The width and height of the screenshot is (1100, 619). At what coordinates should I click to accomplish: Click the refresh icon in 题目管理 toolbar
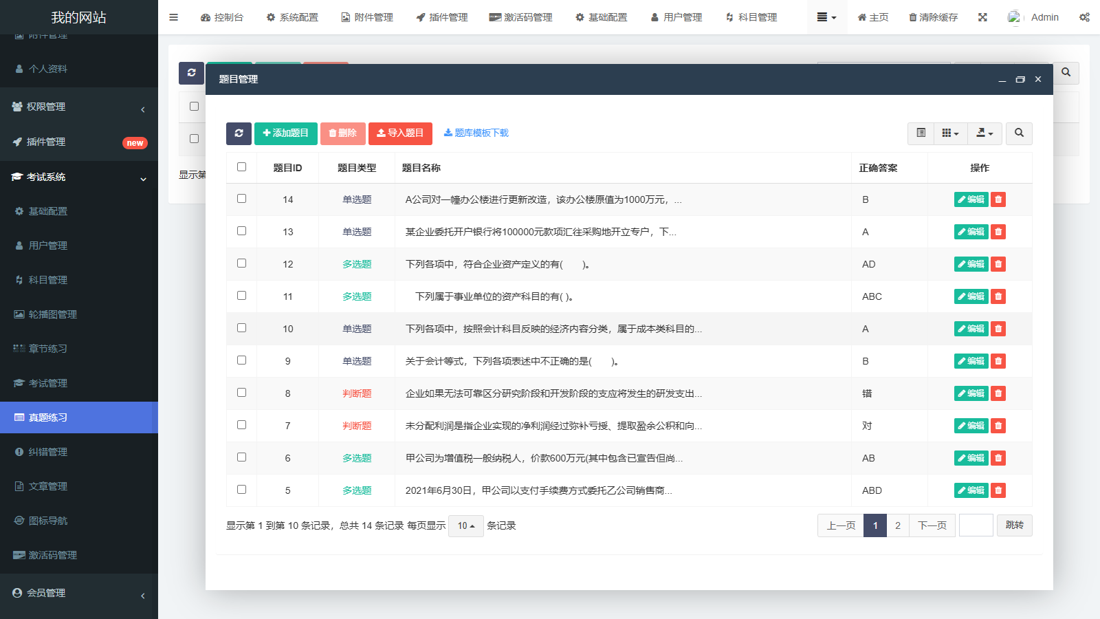coord(239,133)
